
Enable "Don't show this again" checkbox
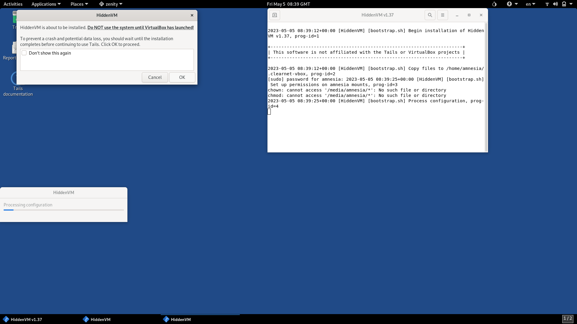point(24,53)
